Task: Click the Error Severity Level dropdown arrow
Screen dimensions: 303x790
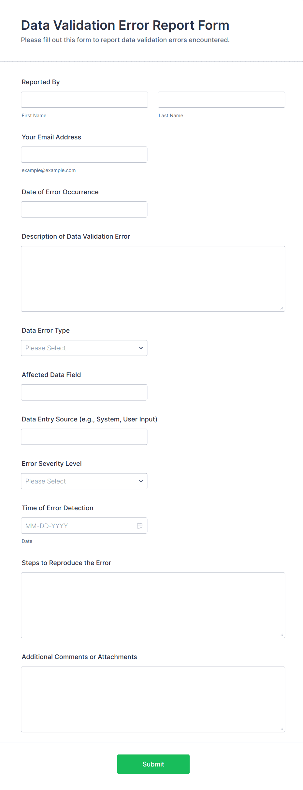Action: 141,481
